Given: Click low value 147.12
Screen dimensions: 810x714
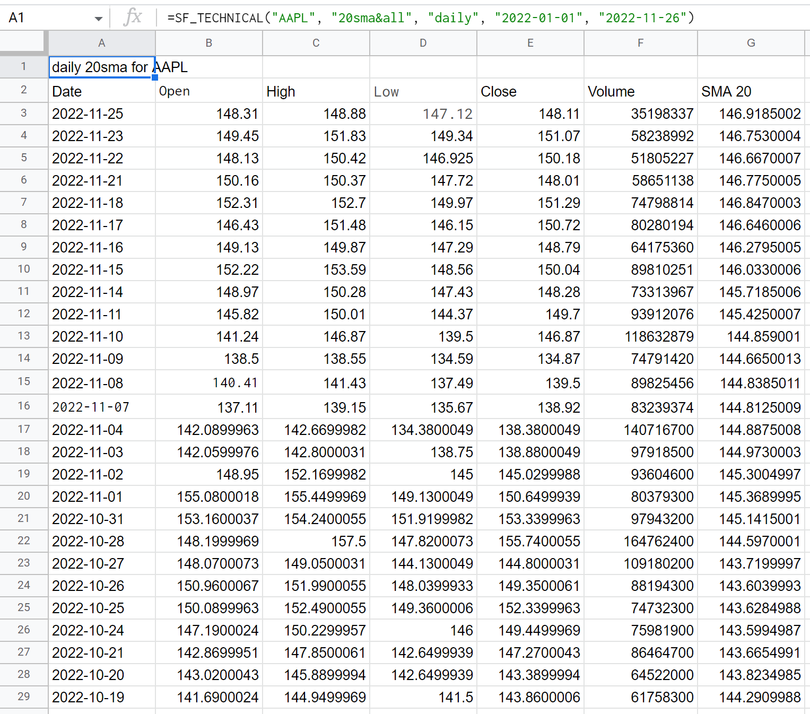Looking at the screenshot, I should coord(423,114).
